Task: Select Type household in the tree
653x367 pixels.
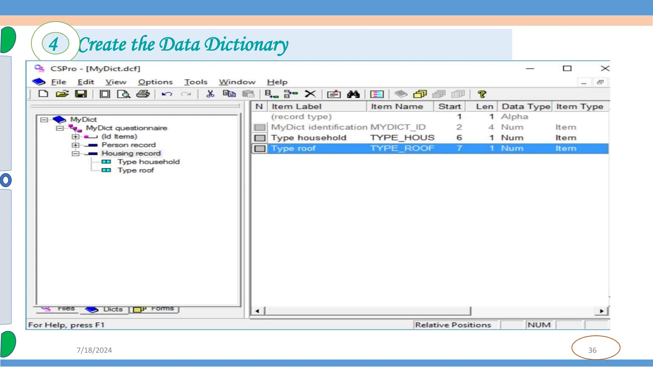Action: point(149,162)
